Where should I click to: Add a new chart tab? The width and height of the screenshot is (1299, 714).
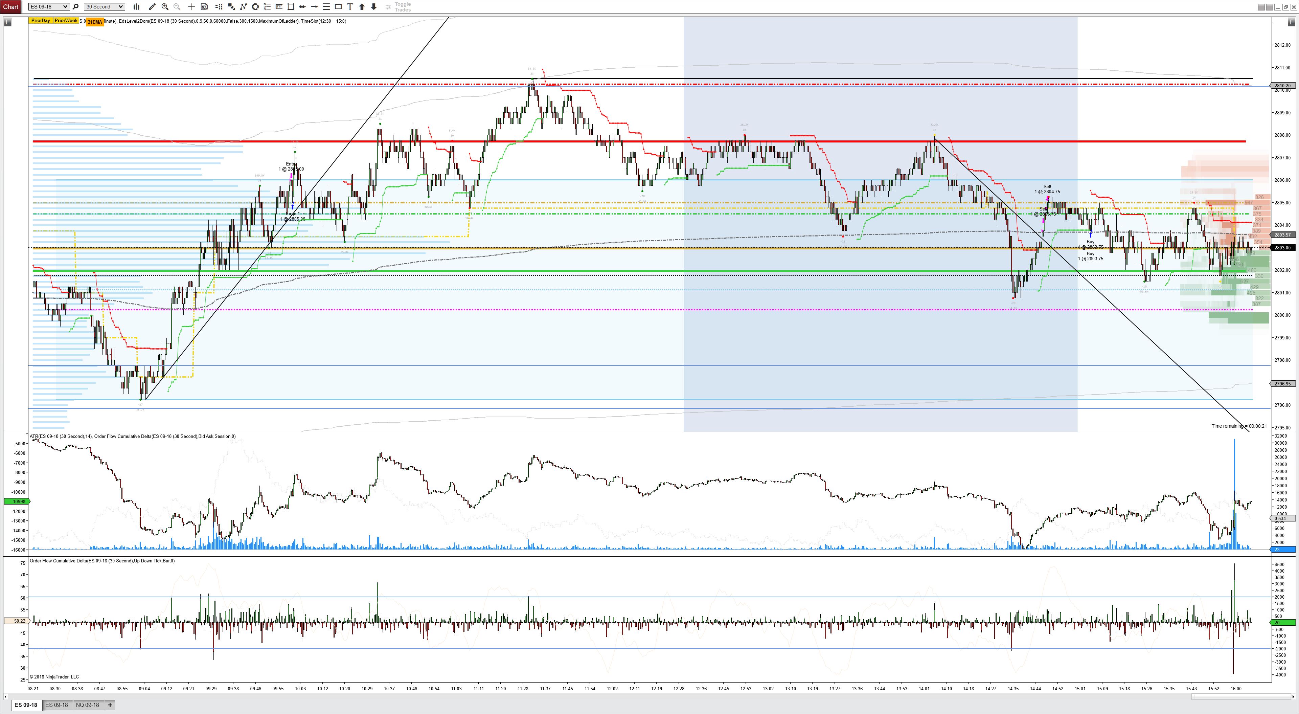click(110, 705)
